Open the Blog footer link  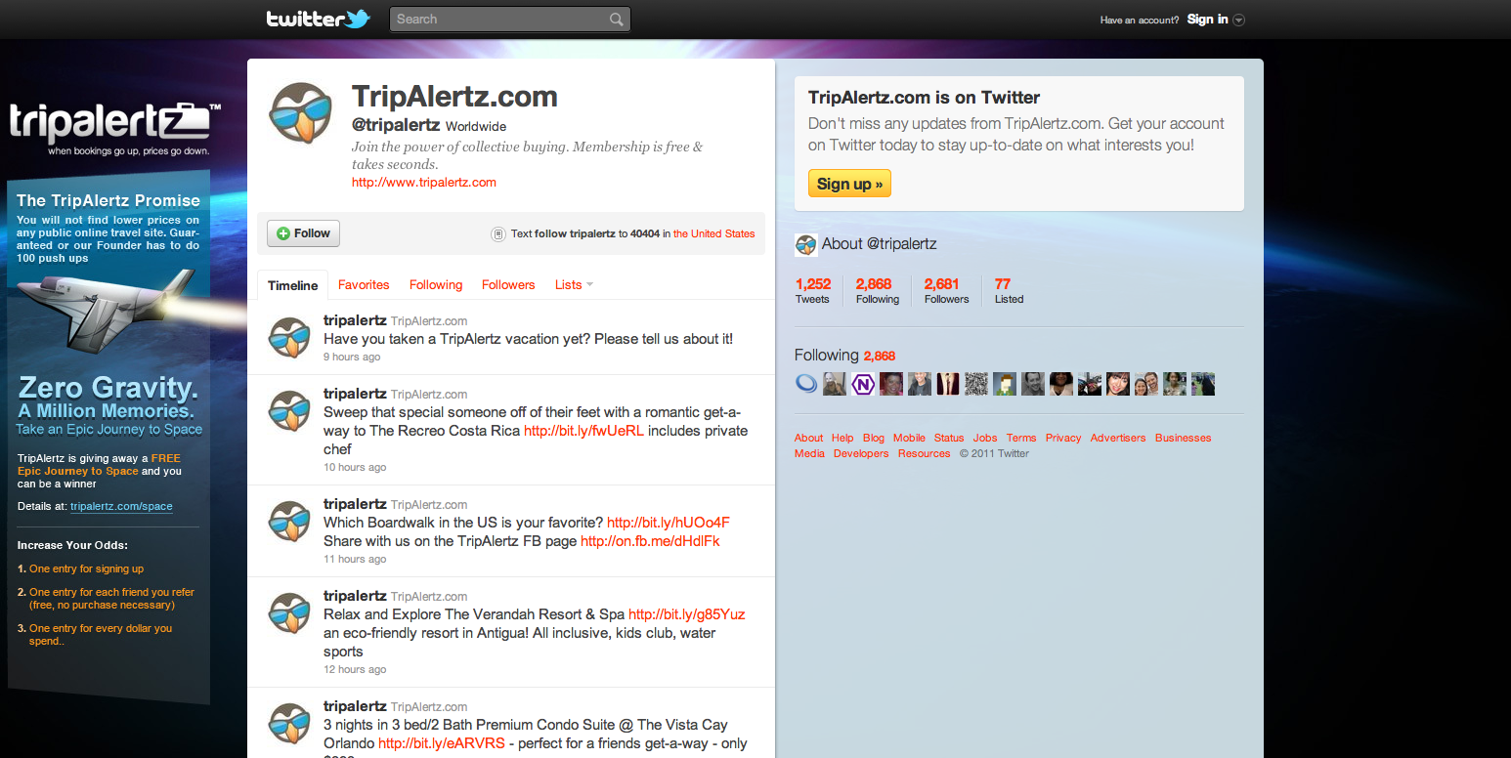tap(874, 439)
